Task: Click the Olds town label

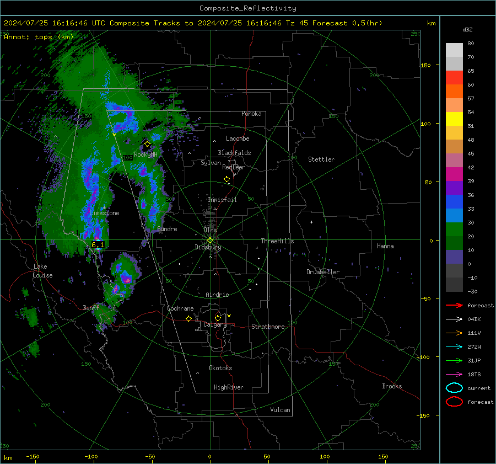Action: pyautogui.click(x=210, y=230)
